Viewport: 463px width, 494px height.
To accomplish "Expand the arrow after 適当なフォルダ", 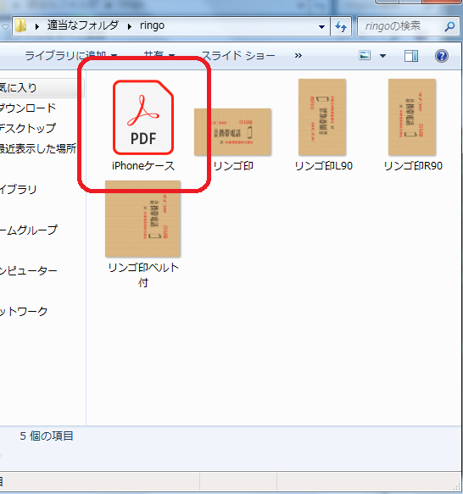I will pyautogui.click(x=129, y=26).
